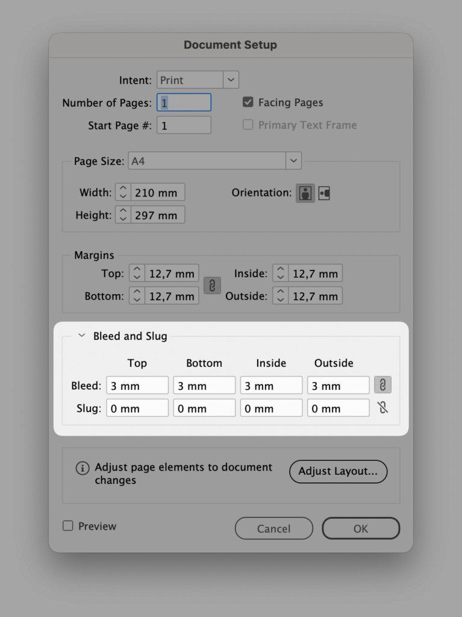Open the Intent dropdown
The image size is (462, 617).
tap(231, 80)
